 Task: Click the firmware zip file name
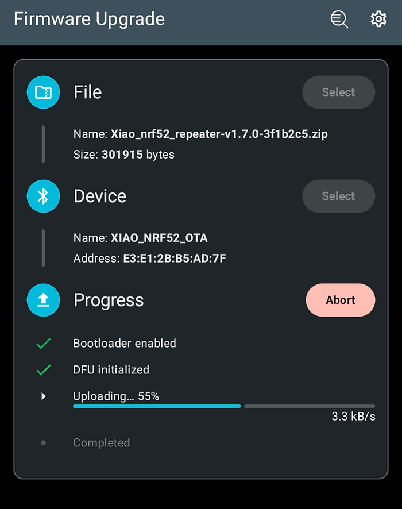coord(219,134)
